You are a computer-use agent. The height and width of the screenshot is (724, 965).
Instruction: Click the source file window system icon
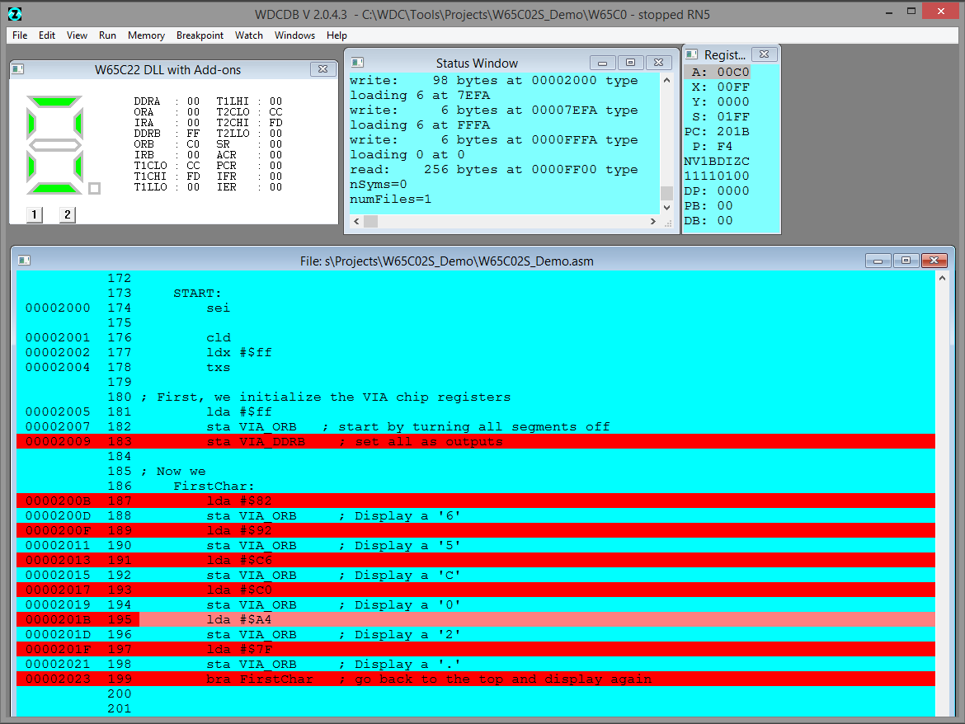(x=24, y=261)
